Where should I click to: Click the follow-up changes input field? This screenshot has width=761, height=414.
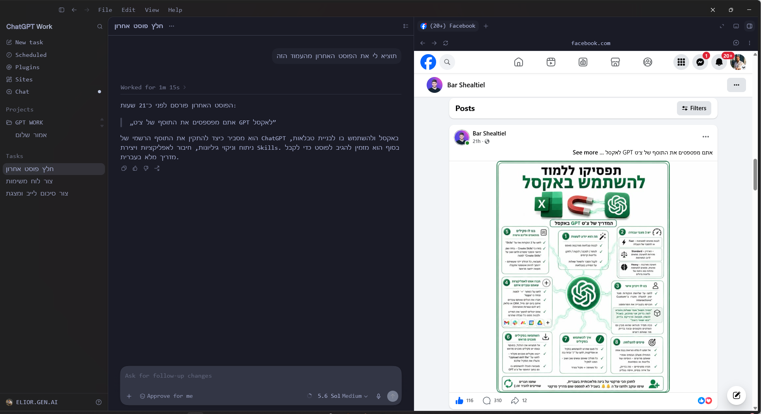click(261, 376)
